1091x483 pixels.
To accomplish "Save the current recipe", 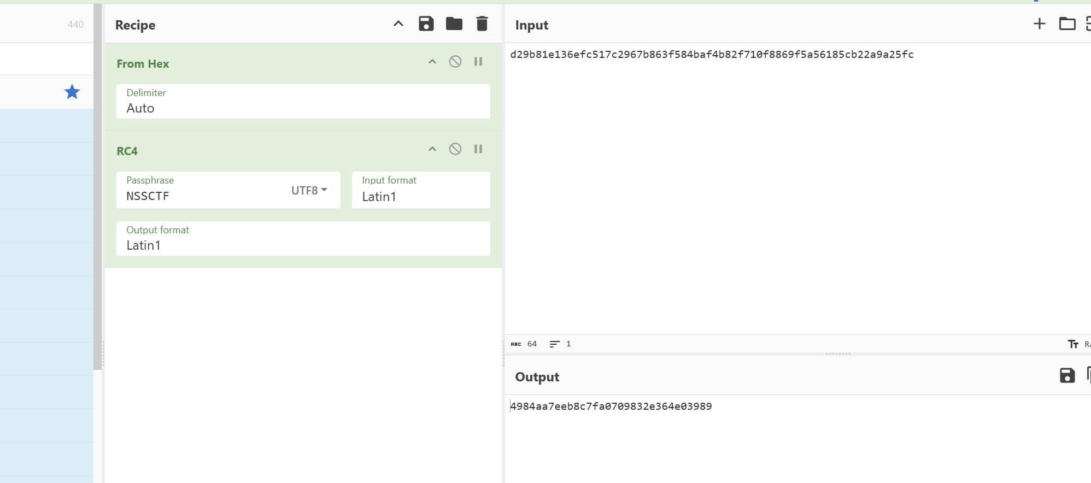I will point(426,24).
